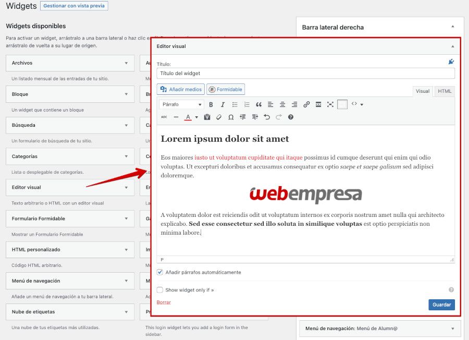This screenshot has height=340, width=469.
Task: Click the empty white toolbar box
Action: (x=342, y=104)
